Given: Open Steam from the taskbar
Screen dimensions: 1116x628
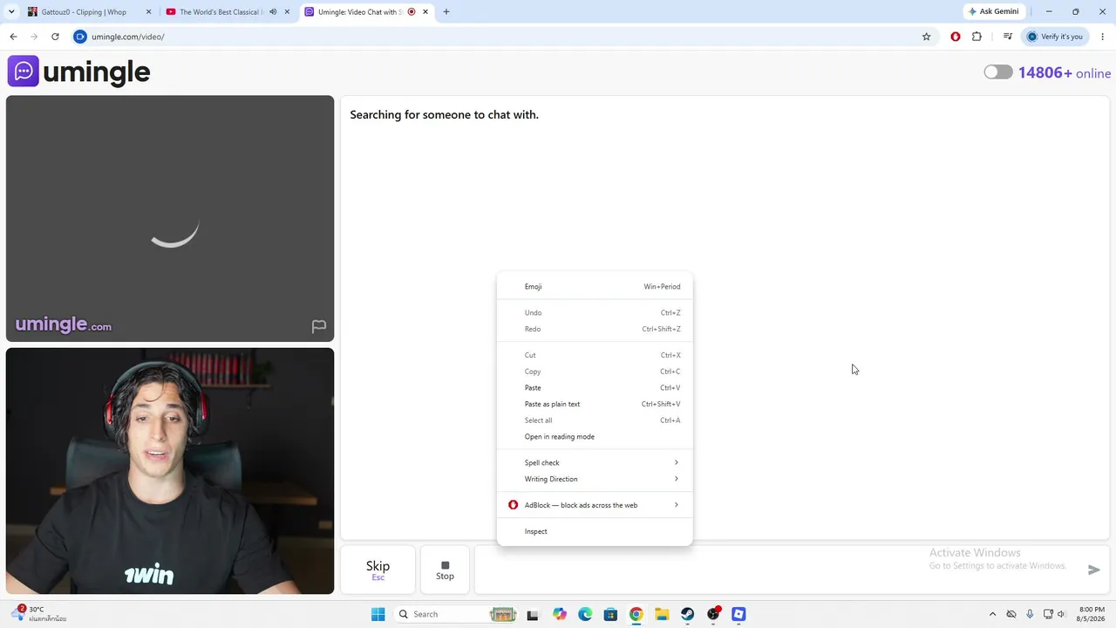Looking at the screenshot, I should coord(687,614).
